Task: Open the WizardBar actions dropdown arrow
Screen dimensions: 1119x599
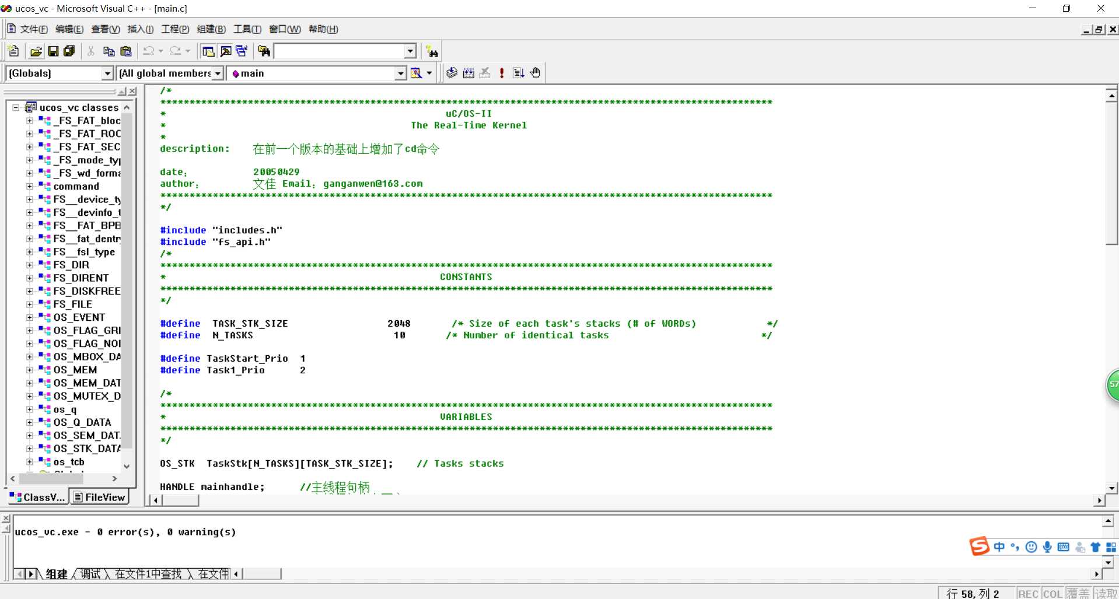Action: click(x=429, y=73)
